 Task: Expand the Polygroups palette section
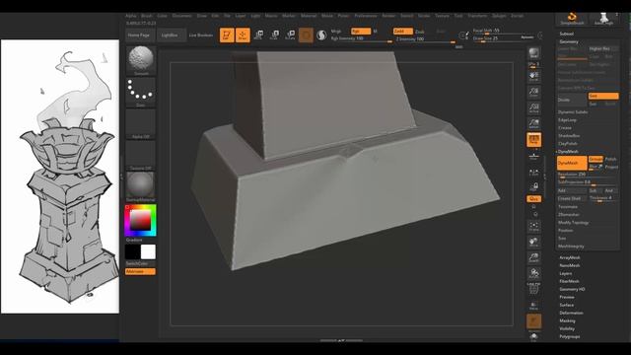[570, 336]
